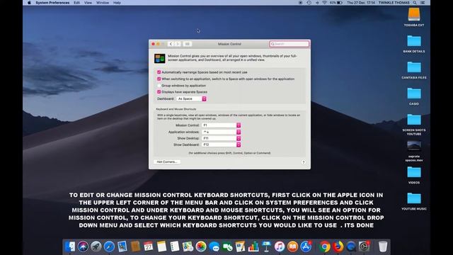Image resolution: width=453 pixels, height=255 pixels.
Task: Open System Preferences gear icon in dock
Action: (364, 246)
